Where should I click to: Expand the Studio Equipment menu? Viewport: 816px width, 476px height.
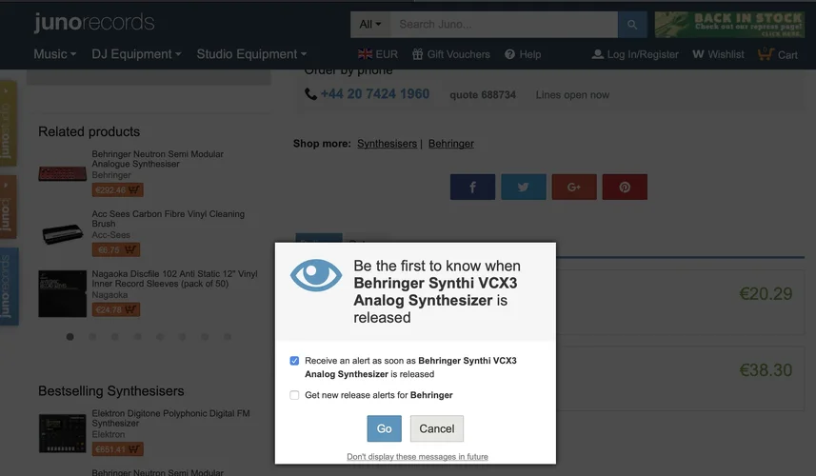point(251,54)
